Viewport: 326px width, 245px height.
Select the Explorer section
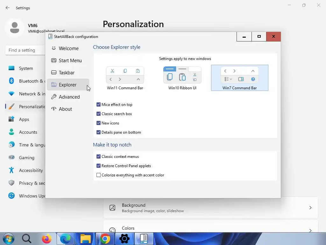click(x=68, y=85)
